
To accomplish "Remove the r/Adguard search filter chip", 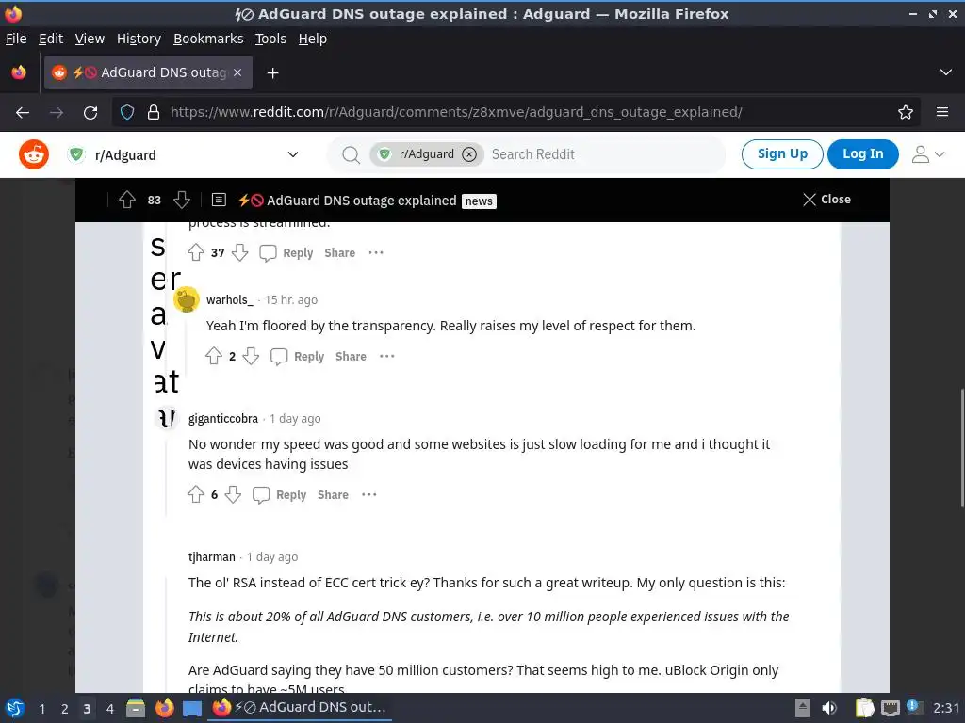I will pos(469,154).
